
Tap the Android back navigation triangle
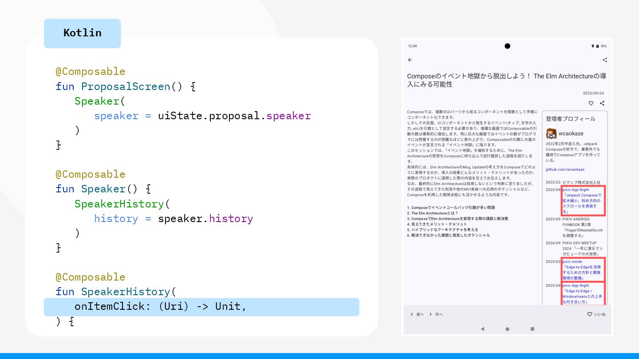(x=482, y=329)
